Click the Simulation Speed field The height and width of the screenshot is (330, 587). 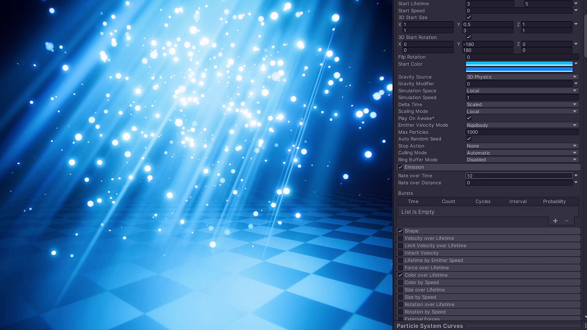pyautogui.click(x=522, y=97)
